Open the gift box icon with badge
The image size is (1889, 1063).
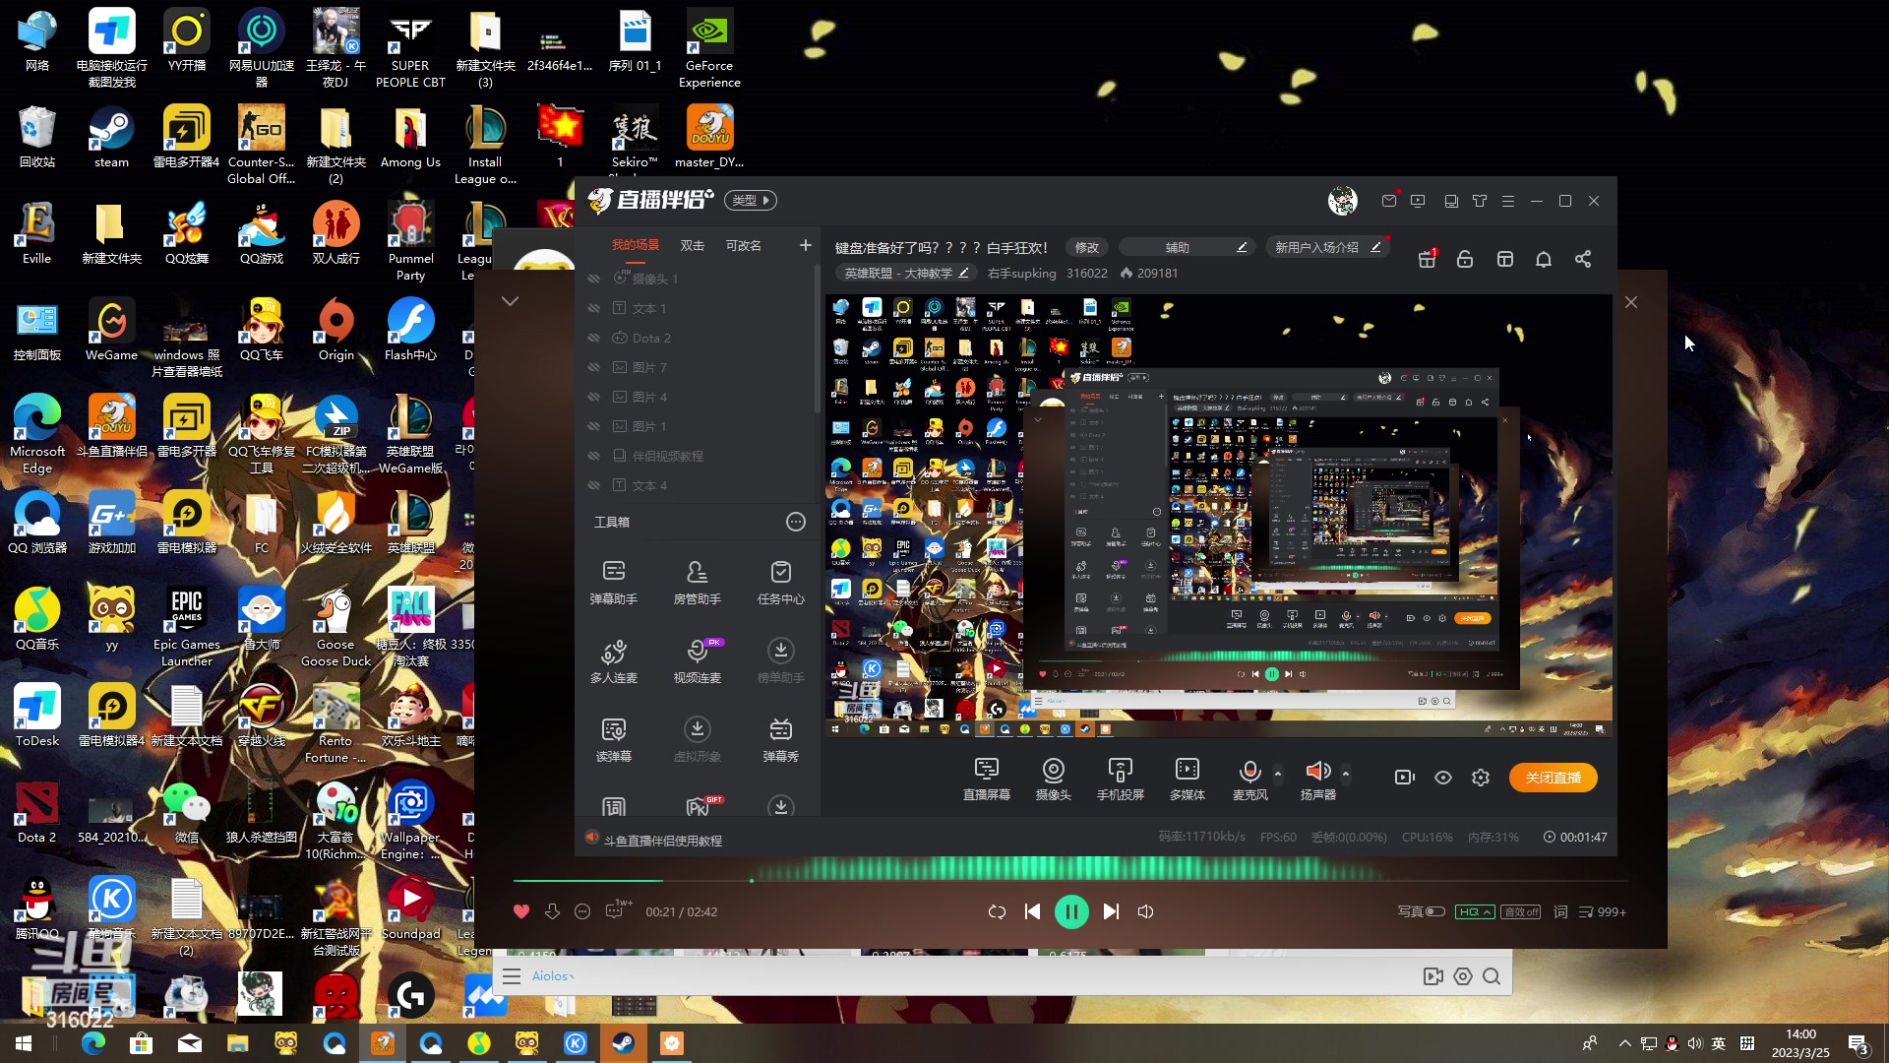point(1427,259)
